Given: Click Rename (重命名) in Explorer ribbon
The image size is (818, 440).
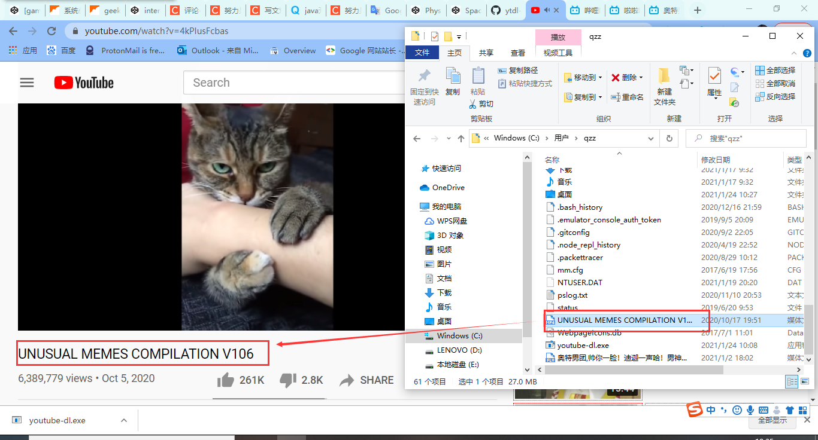Looking at the screenshot, I should click(628, 97).
